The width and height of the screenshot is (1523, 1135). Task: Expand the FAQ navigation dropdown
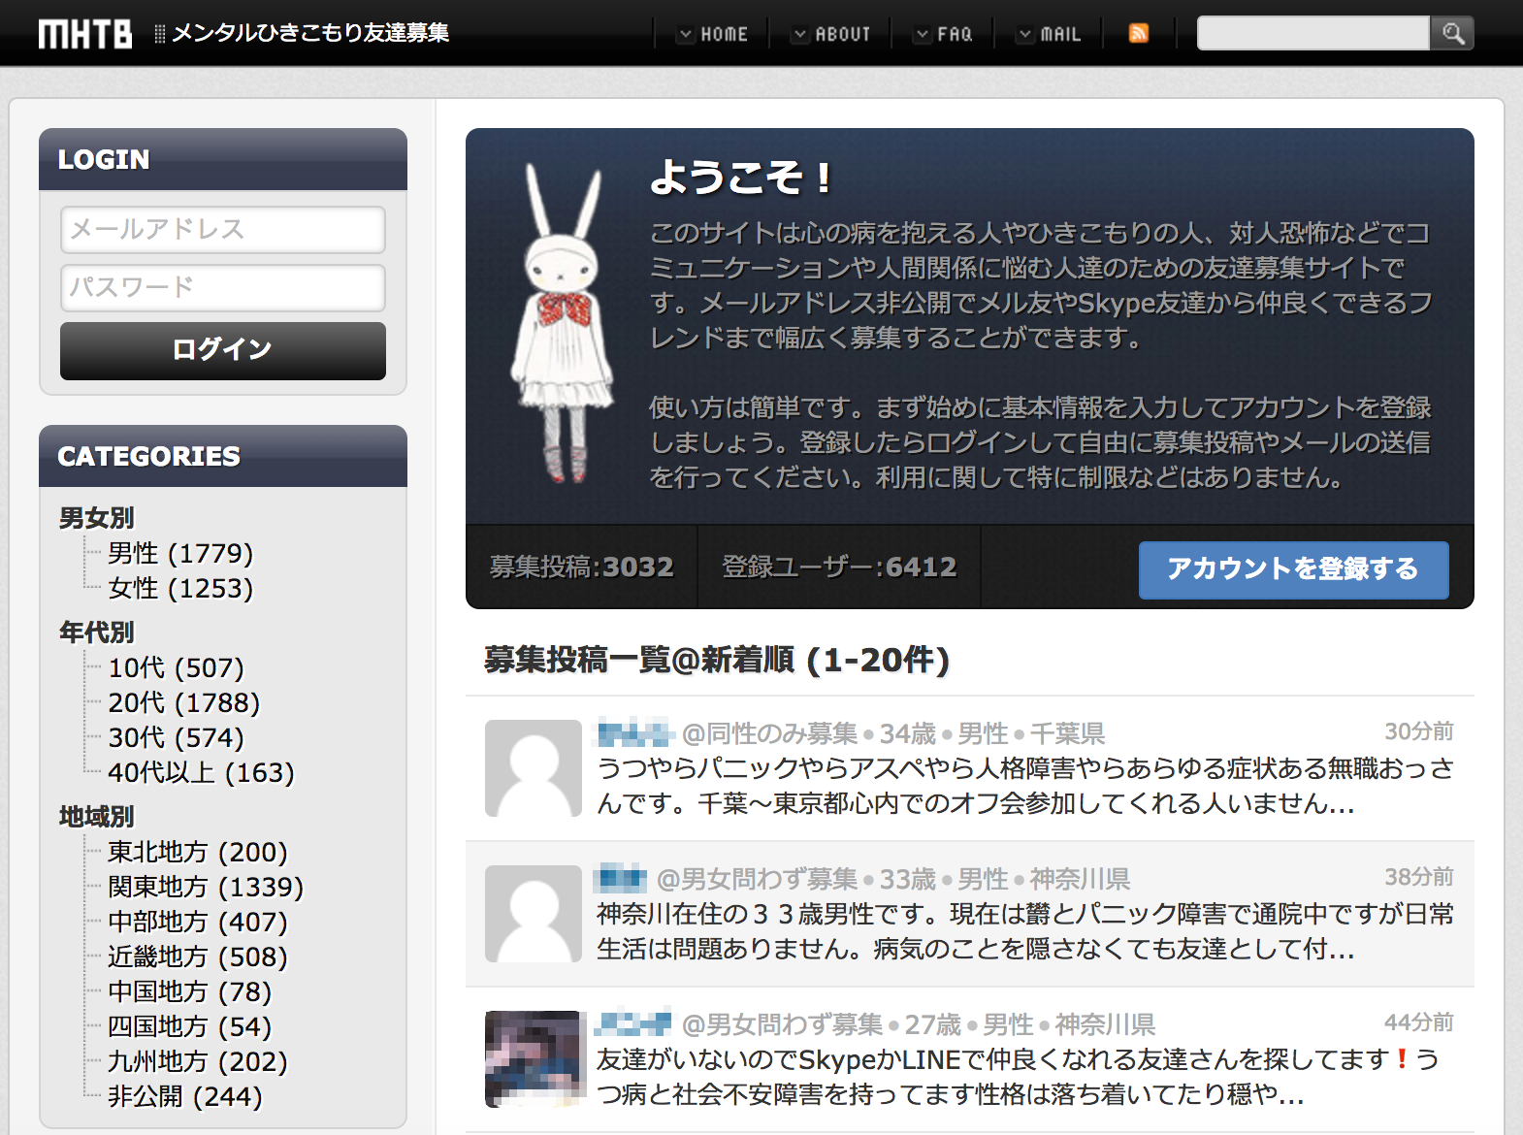[944, 34]
